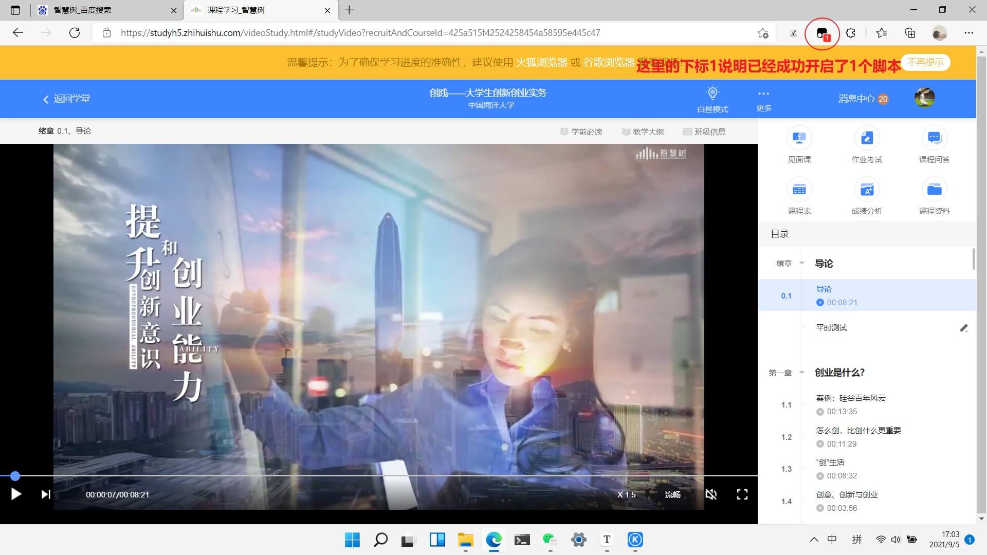
Task: Open browser Settings and more menu
Action: 968,33
